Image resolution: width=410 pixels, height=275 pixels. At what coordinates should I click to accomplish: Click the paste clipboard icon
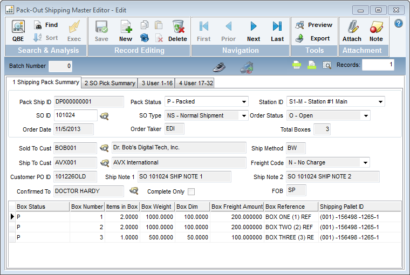coord(159,25)
